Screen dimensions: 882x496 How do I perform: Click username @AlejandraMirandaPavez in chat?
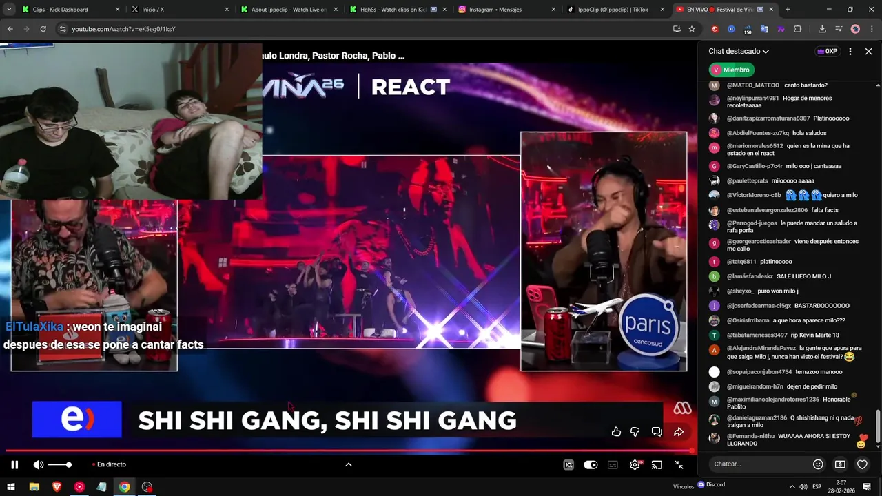point(761,349)
